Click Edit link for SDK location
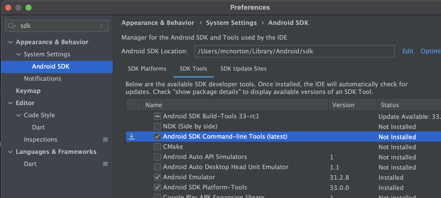Viewport: 441px width, 198px height. click(408, 51)
